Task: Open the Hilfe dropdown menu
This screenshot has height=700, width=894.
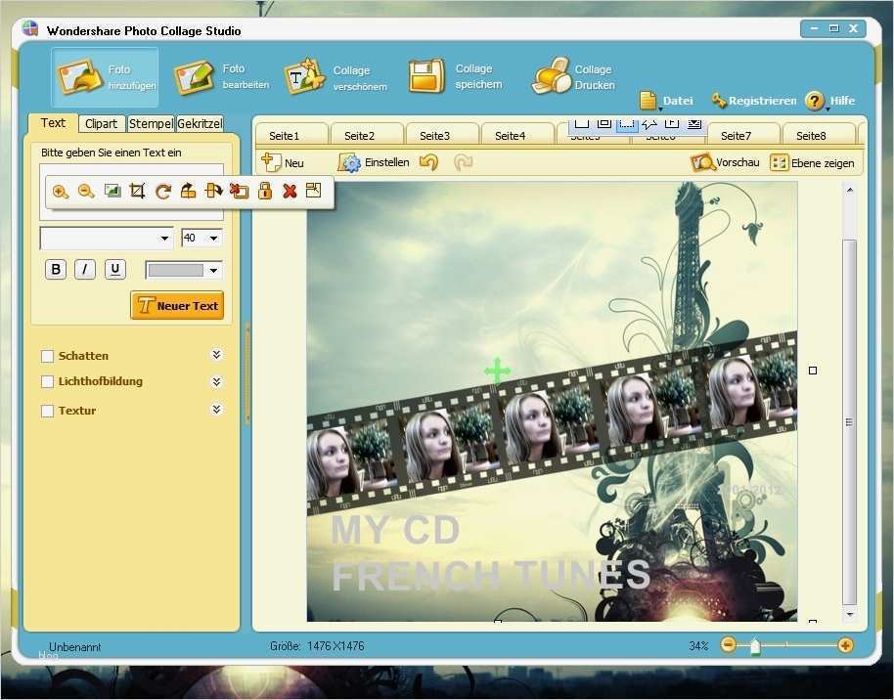Action: (830, 101)
